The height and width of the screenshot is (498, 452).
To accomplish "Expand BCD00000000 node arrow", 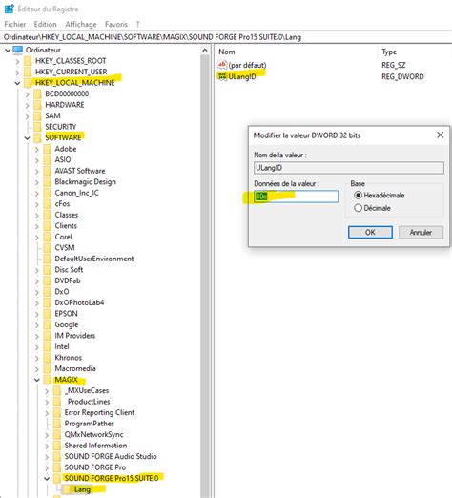I will click(27, 94).
